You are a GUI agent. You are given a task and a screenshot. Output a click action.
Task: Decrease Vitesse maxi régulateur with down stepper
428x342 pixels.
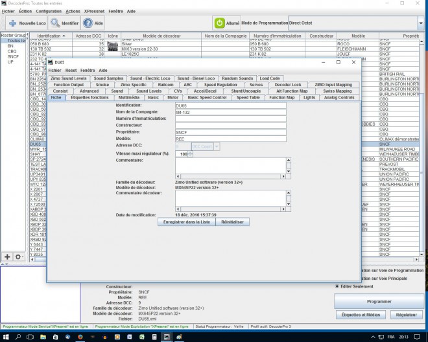pos(190,155)
